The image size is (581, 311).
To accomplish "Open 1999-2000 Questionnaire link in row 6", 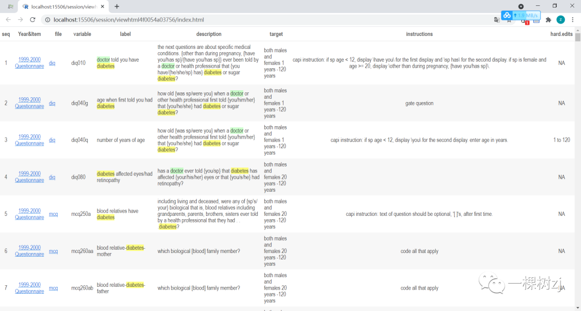I will pos(29,251).
